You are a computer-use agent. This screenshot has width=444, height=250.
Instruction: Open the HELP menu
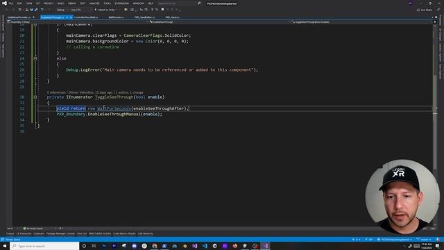click(151, 3)
